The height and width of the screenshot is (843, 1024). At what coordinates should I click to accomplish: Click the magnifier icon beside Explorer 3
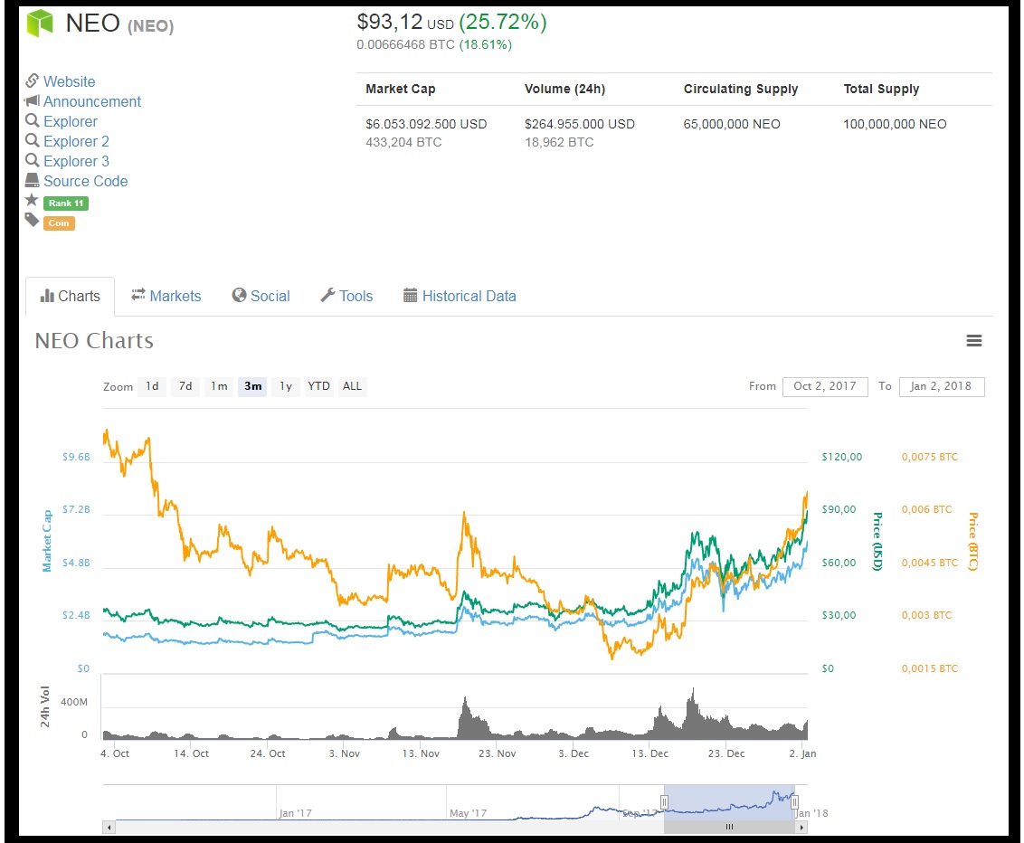coord(32,161)
